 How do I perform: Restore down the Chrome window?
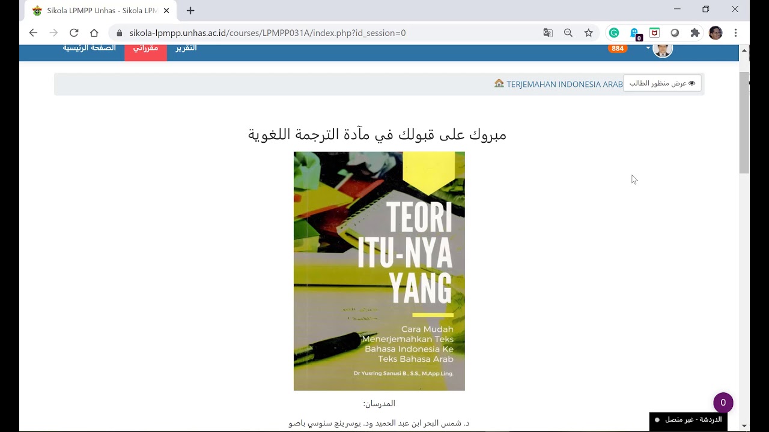tap(706, 9)
